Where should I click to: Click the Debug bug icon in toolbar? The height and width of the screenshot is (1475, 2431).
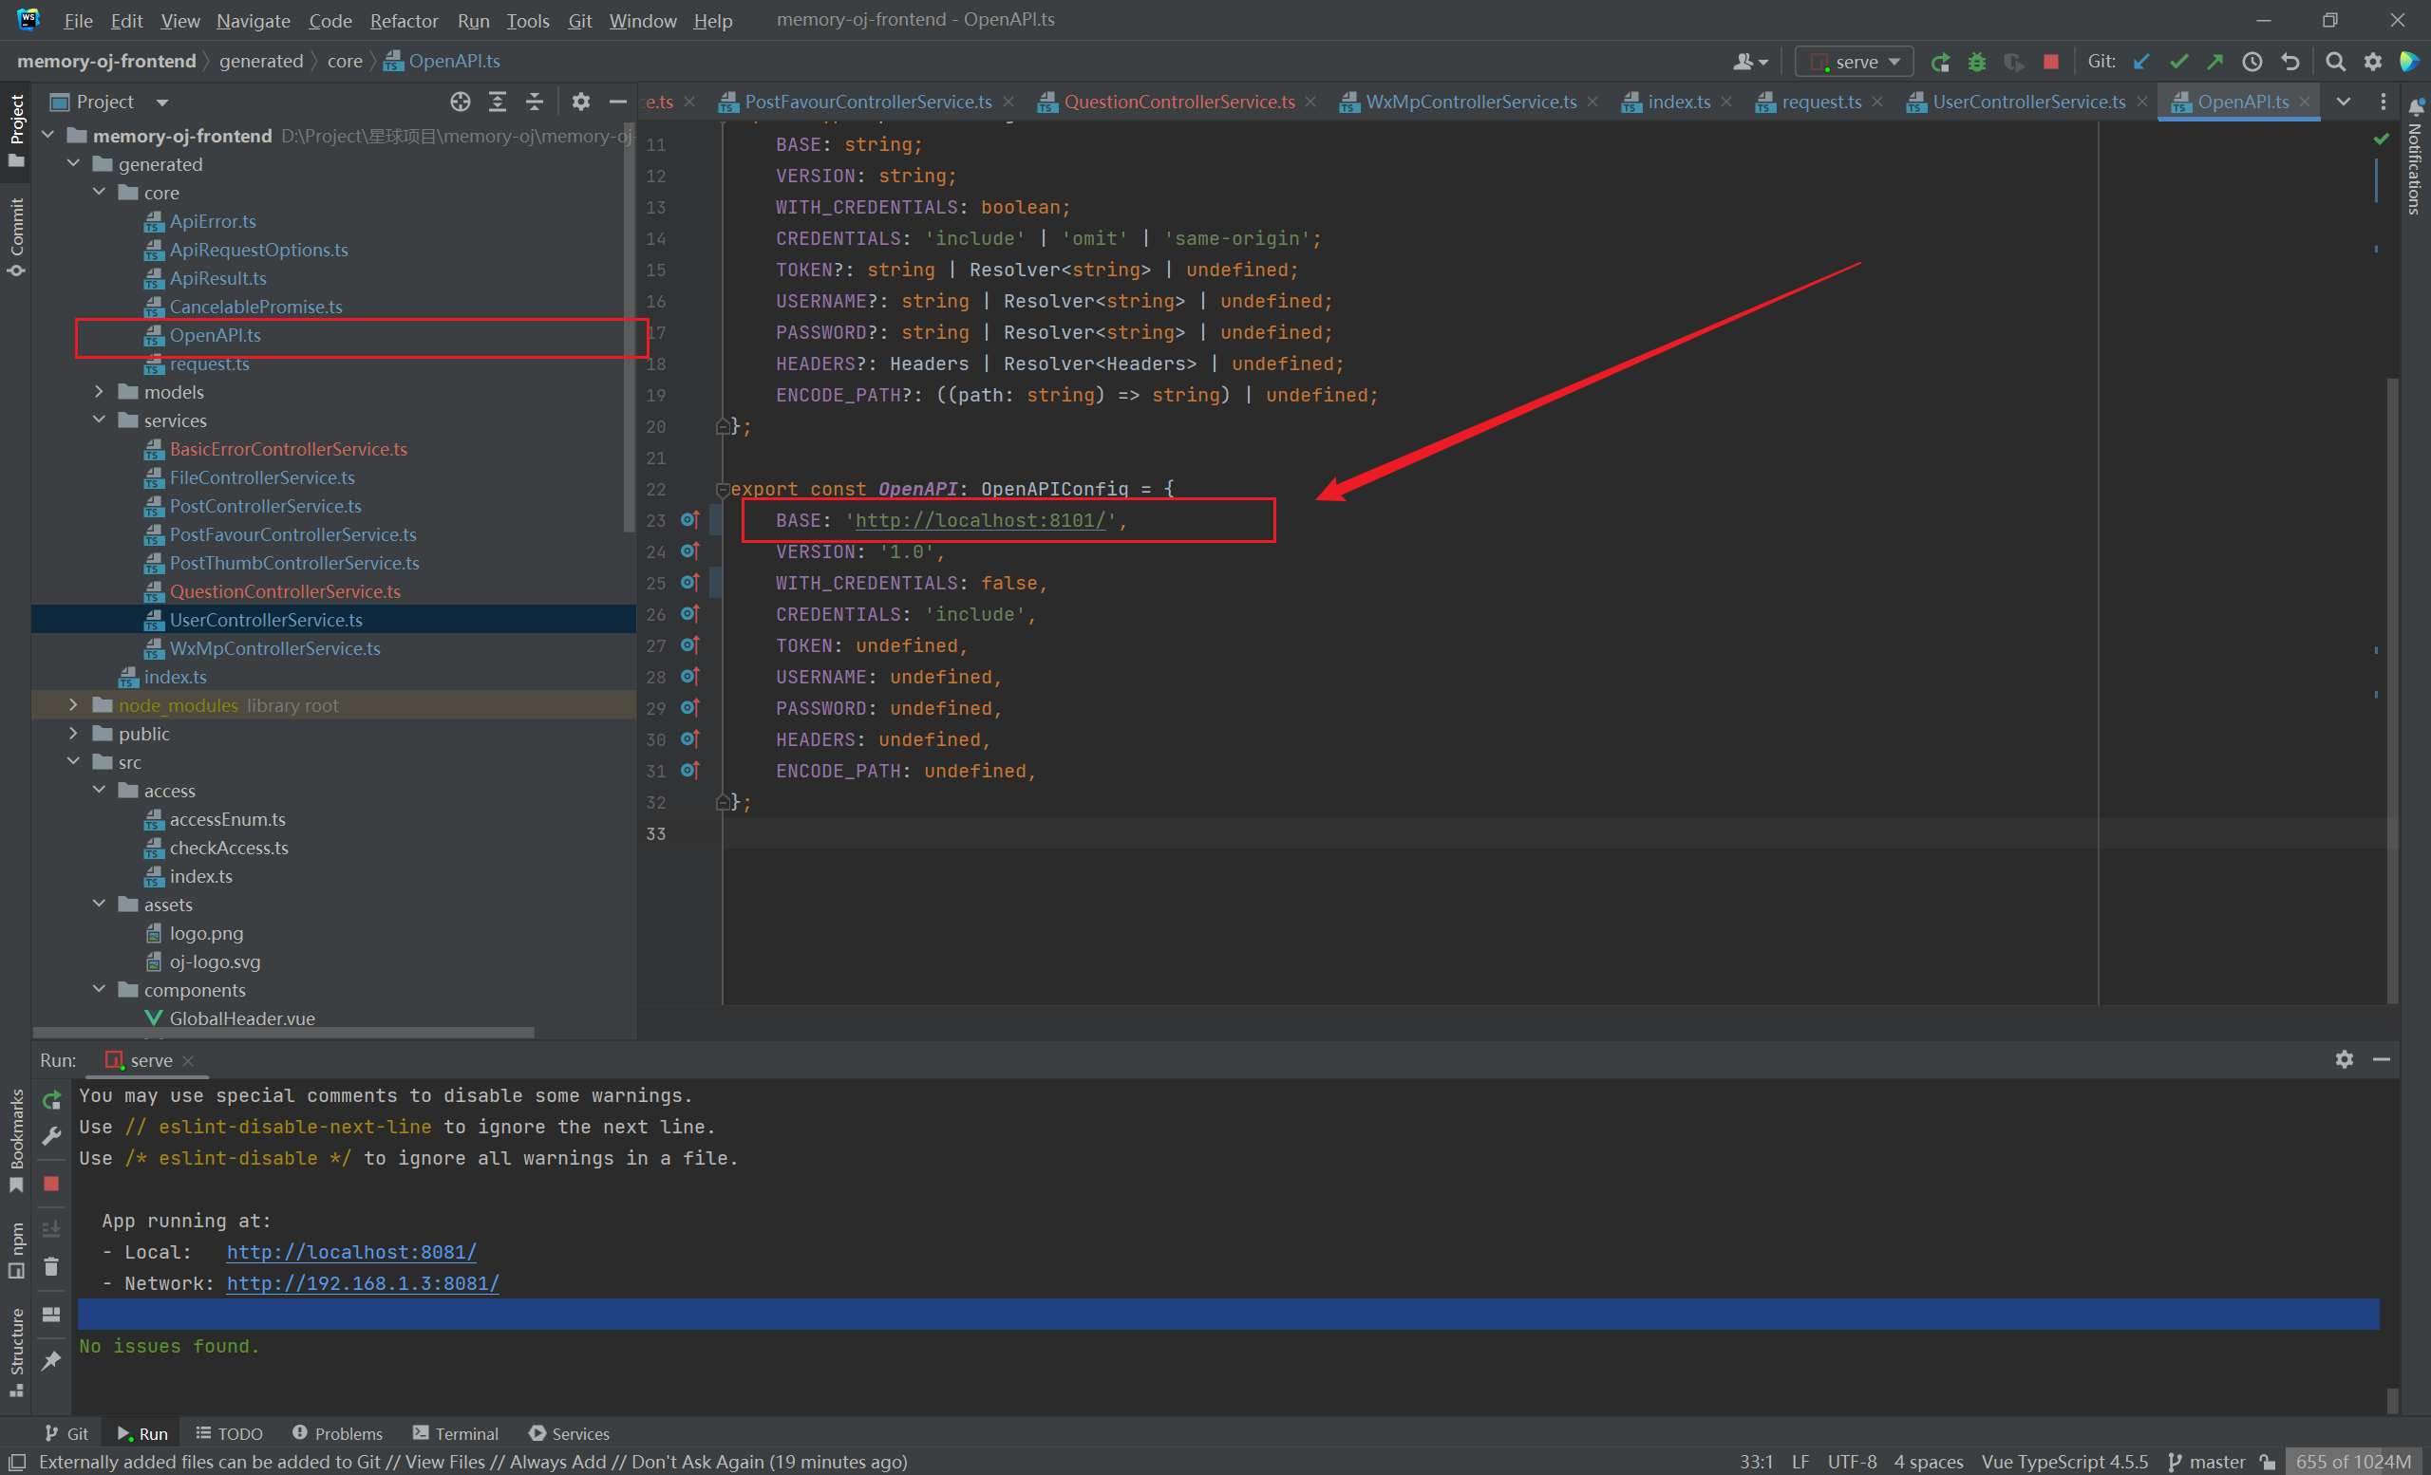(x=1976, y=62)
